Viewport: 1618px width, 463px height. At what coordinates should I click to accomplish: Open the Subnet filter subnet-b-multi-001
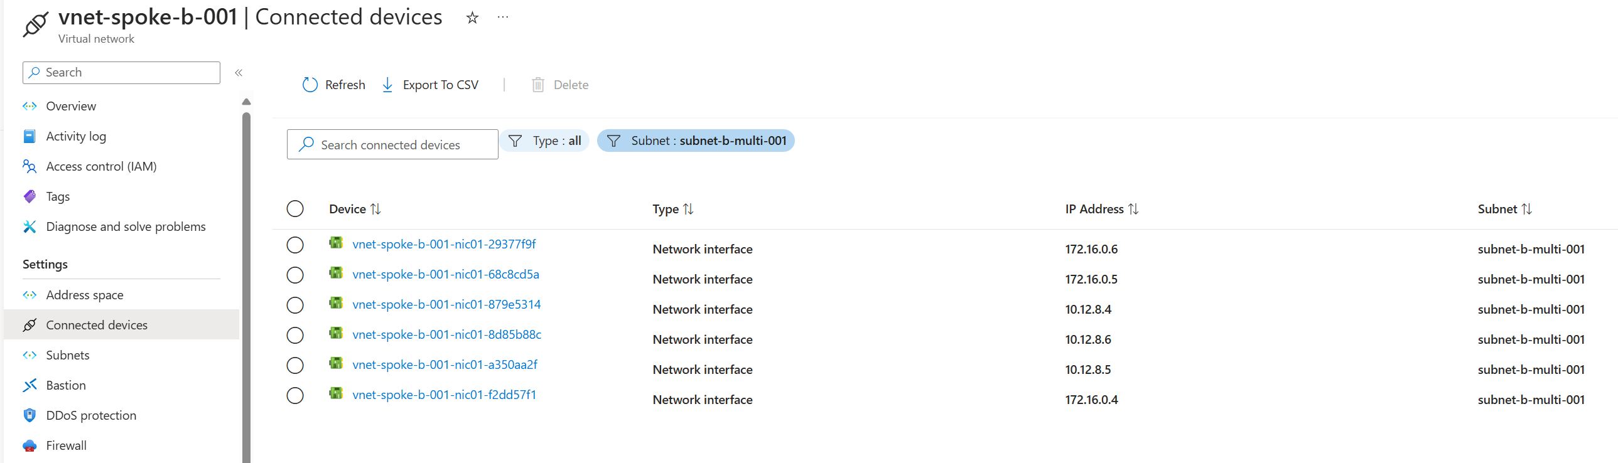click(696, 141)
